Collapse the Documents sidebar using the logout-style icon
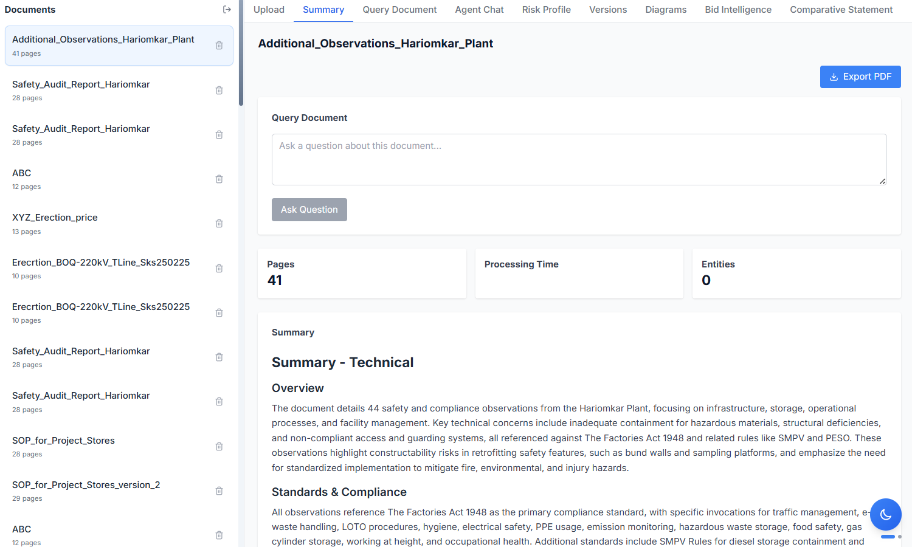Viewport: 912px width, 547px height. tap(227, 10)
